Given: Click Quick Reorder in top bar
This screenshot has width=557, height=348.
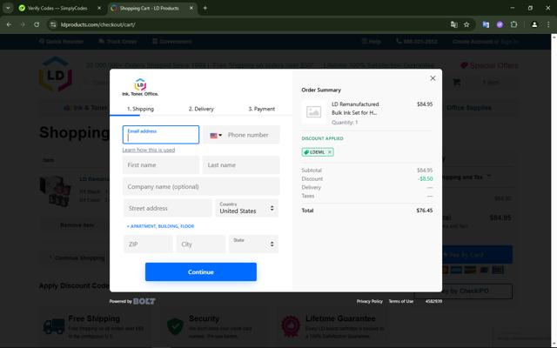Looking at the screenshot, I should click(x=62, y=42).
